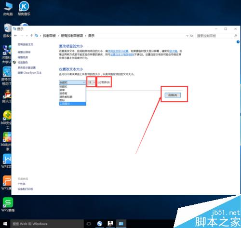Follow the 放大镜 hyperlink
Image resolution: width=241 pixels, height=228 pixels.
click(x=173, y=51)
